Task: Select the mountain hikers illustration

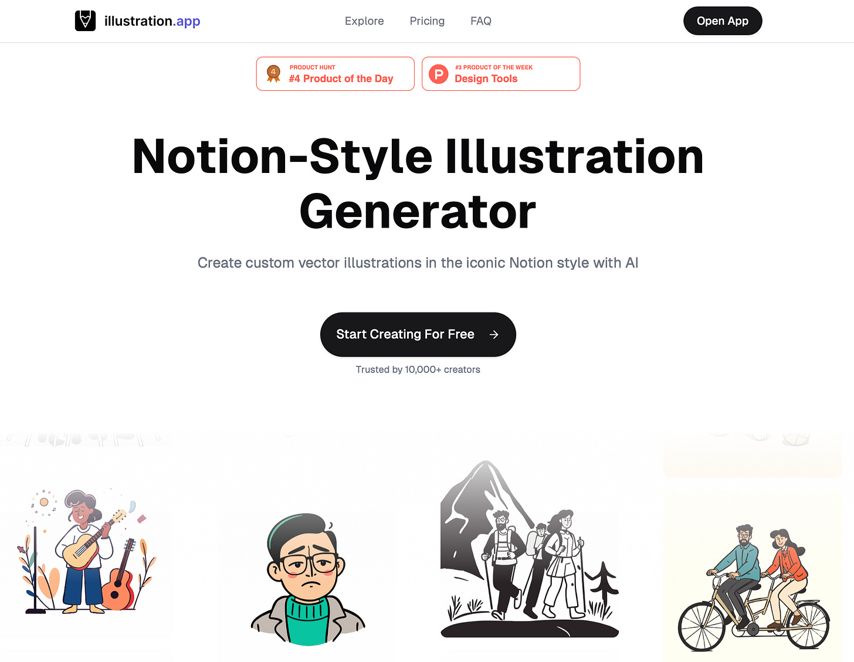Action: (x=530, y=549)
